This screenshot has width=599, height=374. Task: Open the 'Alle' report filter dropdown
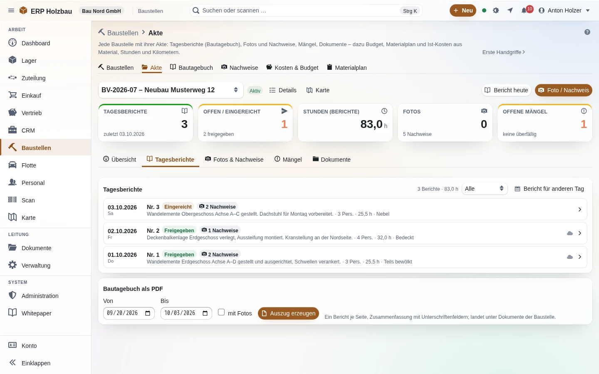[485, 189]
